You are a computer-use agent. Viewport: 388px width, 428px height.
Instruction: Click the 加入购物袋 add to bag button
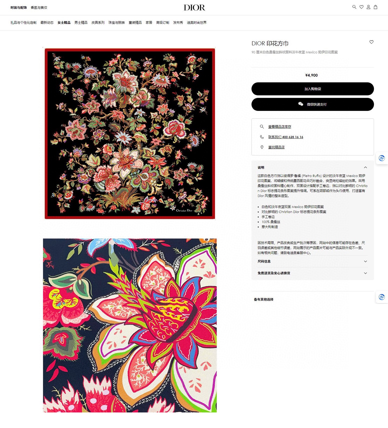coord(313,89)
